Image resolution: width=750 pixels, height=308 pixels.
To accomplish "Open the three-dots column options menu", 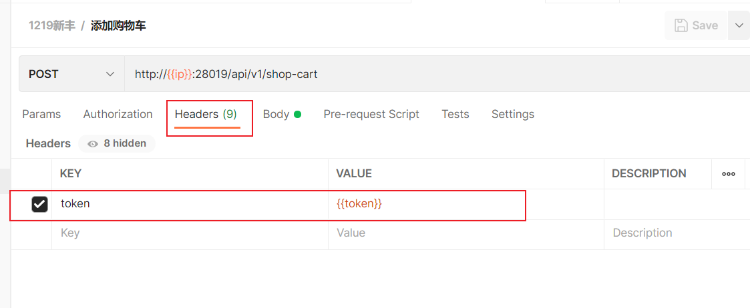I will [729, 173].
